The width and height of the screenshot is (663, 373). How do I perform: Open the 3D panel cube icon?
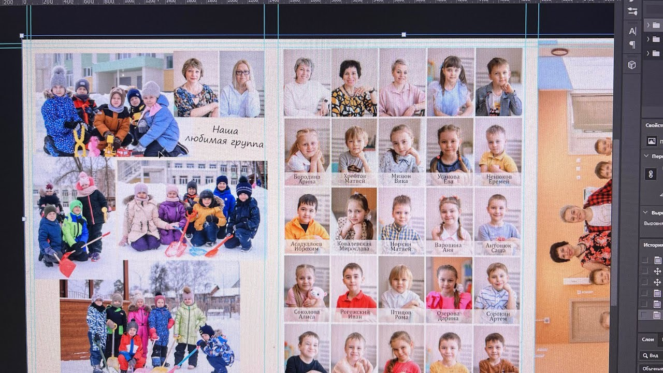pyautogui.click(x=632, y=65)
